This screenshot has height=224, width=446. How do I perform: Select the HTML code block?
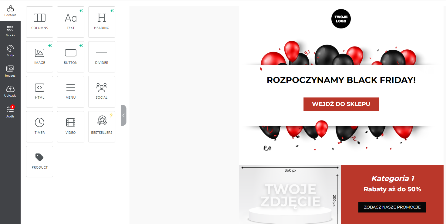40,92
